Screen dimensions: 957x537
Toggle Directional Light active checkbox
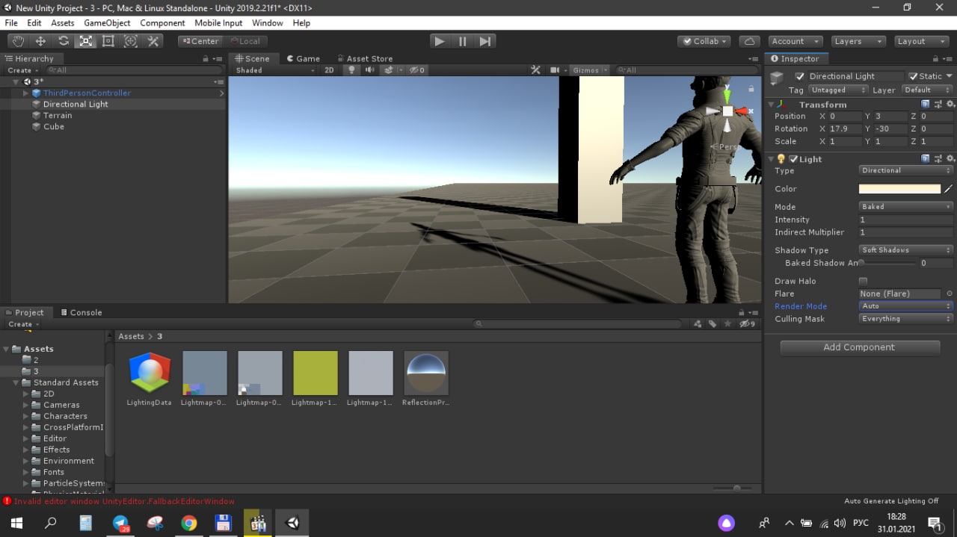[x=800, y=76]
